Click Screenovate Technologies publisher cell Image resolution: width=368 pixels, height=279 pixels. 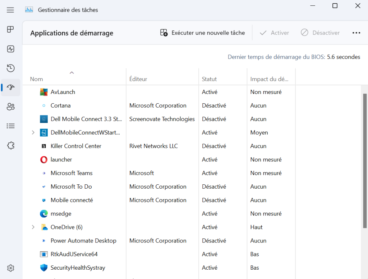coord(162,119)
